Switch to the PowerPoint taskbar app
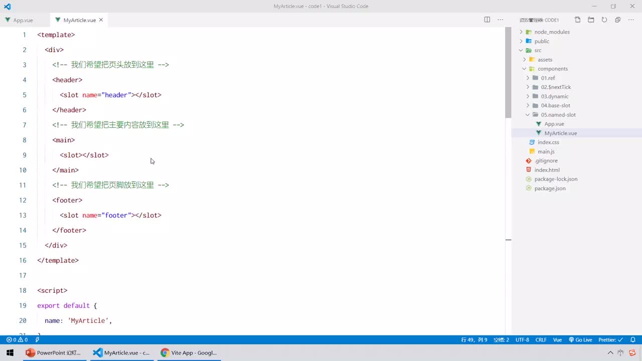 tap(54, 353)
